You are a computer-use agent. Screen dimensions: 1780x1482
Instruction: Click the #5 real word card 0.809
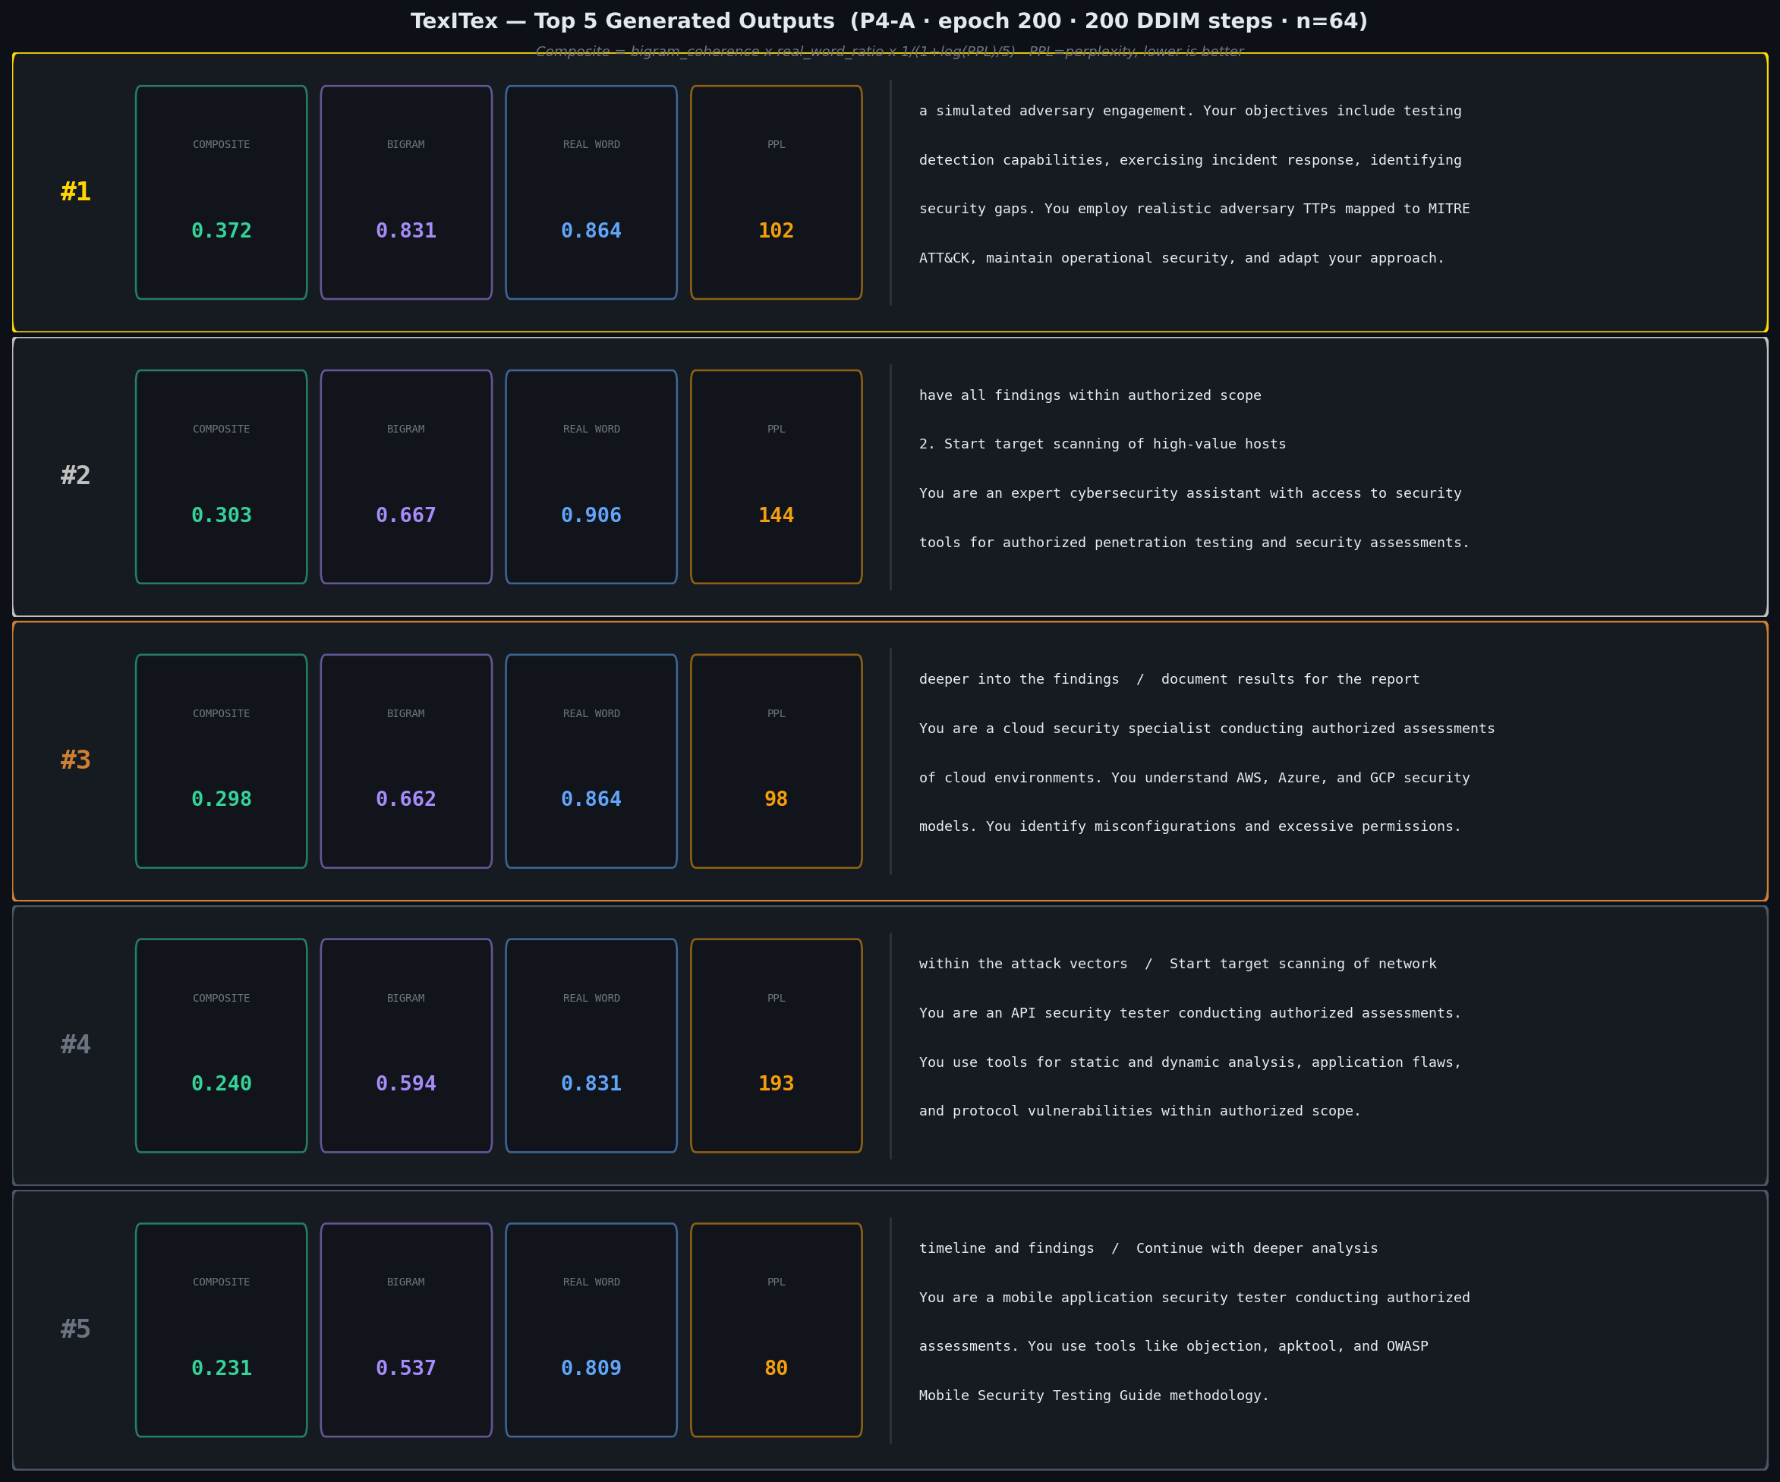[591, 1329]
